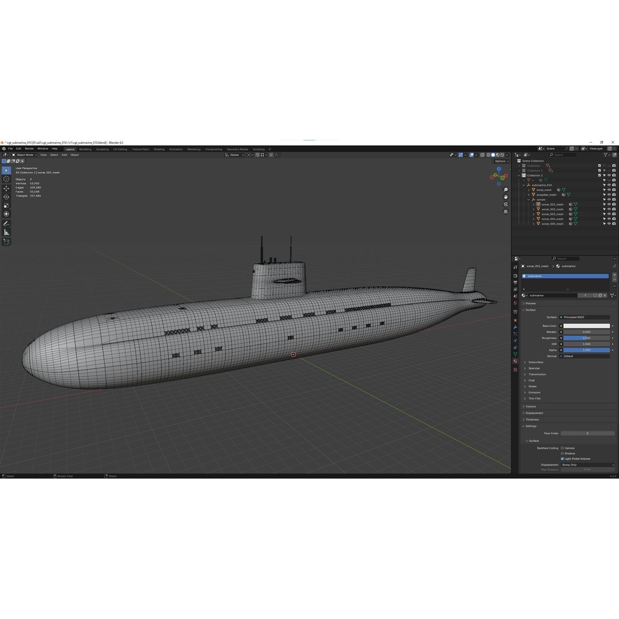The width and height of the screenshot is (619, 619).
Task: Click the Normal Default field
Action: 585,356
